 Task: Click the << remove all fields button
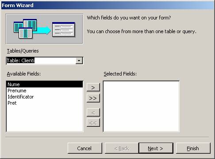pyautogui.click(x=93, y=122)
